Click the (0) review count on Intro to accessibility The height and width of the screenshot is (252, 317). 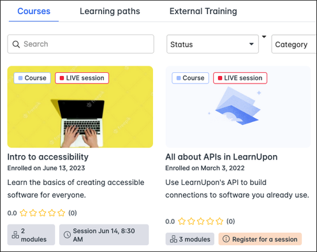click(x=73, y=213)
